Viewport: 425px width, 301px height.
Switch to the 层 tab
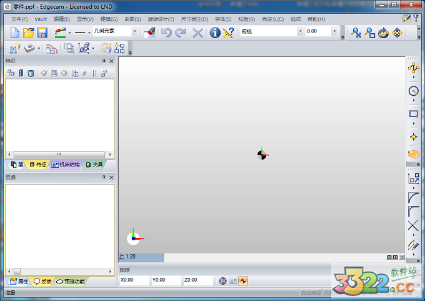point(17,165)
